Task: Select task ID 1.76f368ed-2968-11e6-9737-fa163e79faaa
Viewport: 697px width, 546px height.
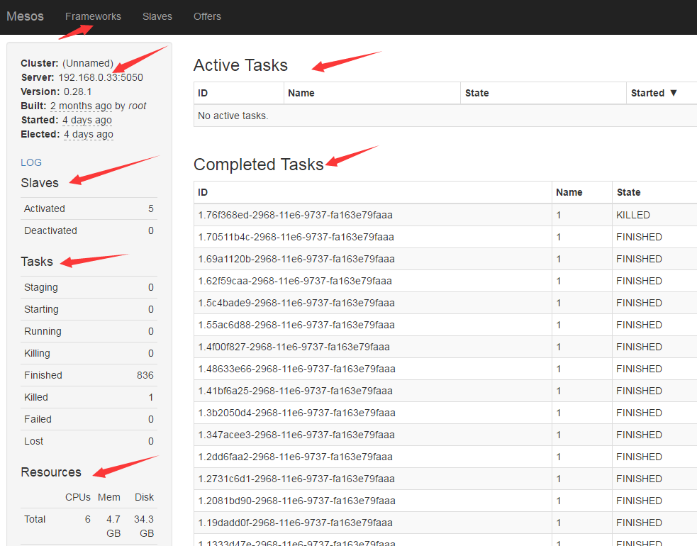Action: (x=295, y=215)
